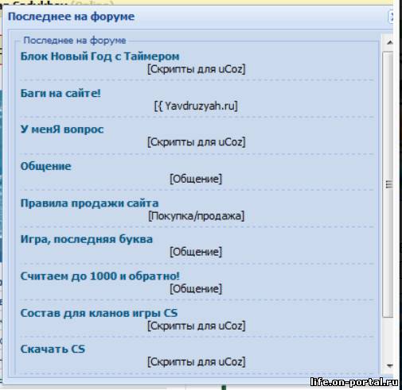Open the 'Скачать CS' topic
Screen dimensions: 402x390
pos(53,349)
